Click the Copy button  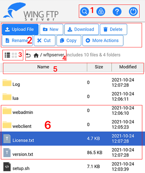[x=69, y=41]
